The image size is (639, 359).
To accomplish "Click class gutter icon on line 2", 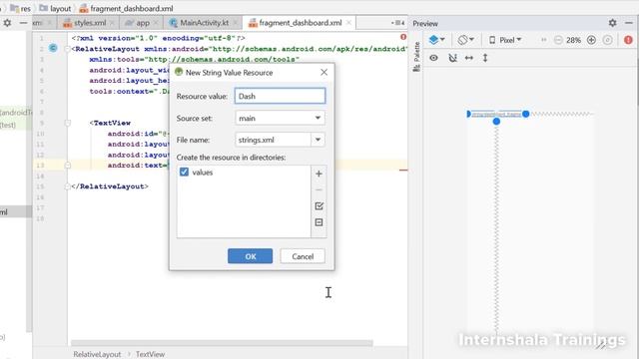I will [x=53, y=48].
